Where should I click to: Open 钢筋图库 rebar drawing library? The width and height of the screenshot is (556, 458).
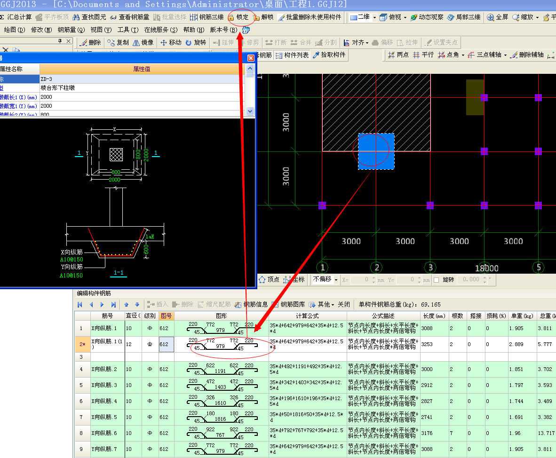point(288,305)
